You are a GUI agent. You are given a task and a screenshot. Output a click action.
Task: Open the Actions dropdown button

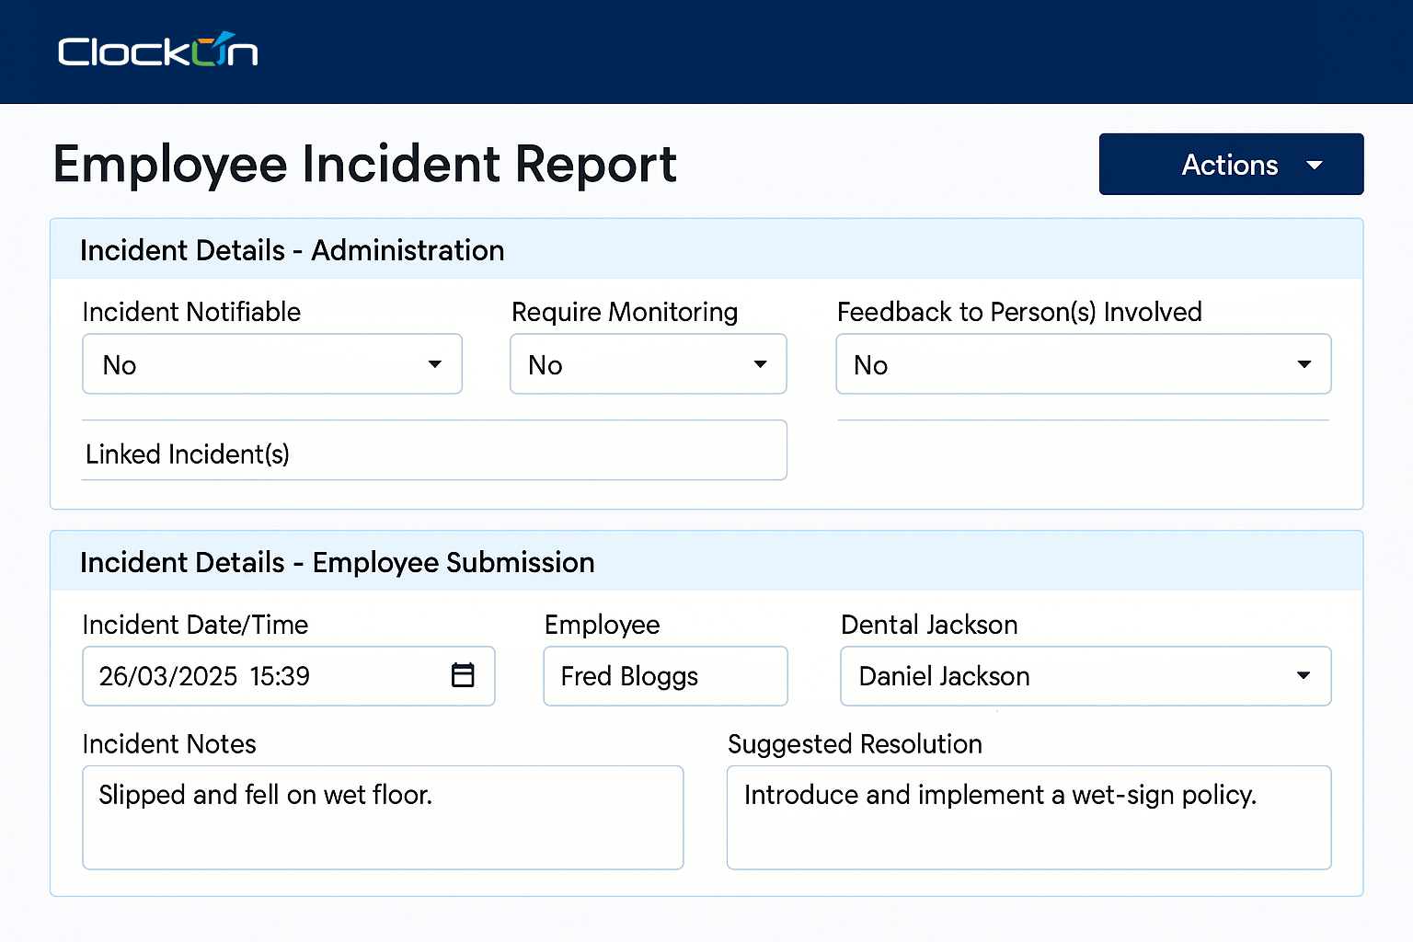[x=1231, y=164]
